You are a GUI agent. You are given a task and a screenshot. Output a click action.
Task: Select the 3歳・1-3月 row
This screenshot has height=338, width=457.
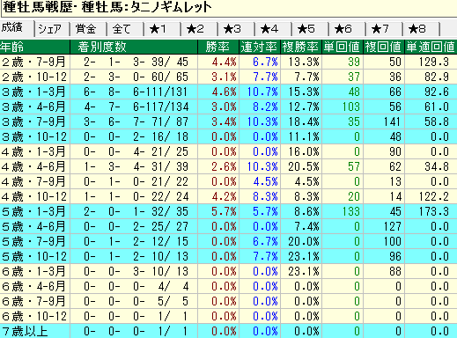tap(228, 92)
